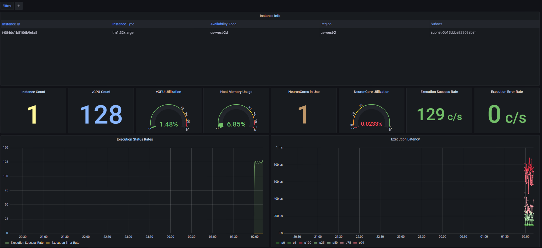
Task: Click the p100 legend color swatch
Action: [301, 243]
